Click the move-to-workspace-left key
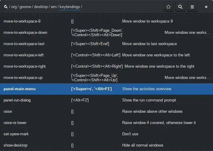The image size is (213, 151). coord(106,55)
